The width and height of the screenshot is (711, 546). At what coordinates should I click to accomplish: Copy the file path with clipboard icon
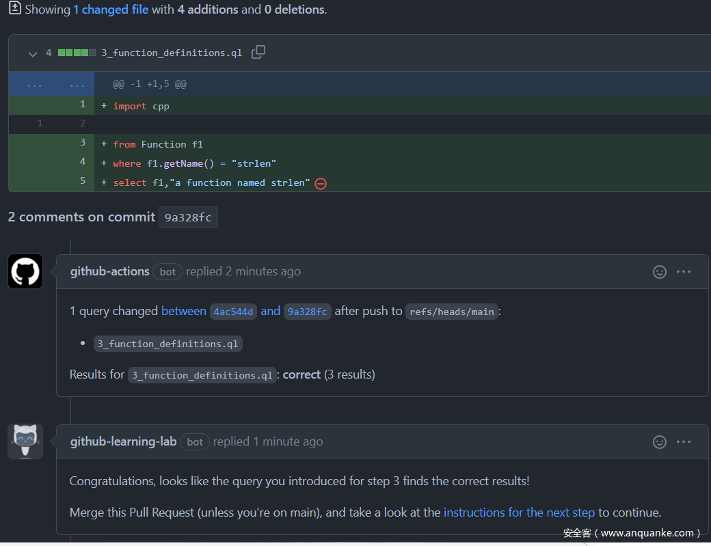click(x=258, y=53)
